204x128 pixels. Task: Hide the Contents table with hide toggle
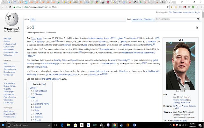[x=44, y=84]
